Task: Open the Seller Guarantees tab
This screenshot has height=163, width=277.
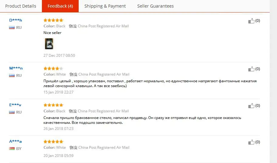Action: pyautogui.click(x=156, y=6)
